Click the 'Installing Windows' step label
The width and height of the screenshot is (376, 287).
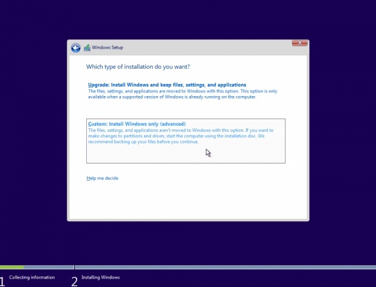pyautogui.click(x=100, y=278)
